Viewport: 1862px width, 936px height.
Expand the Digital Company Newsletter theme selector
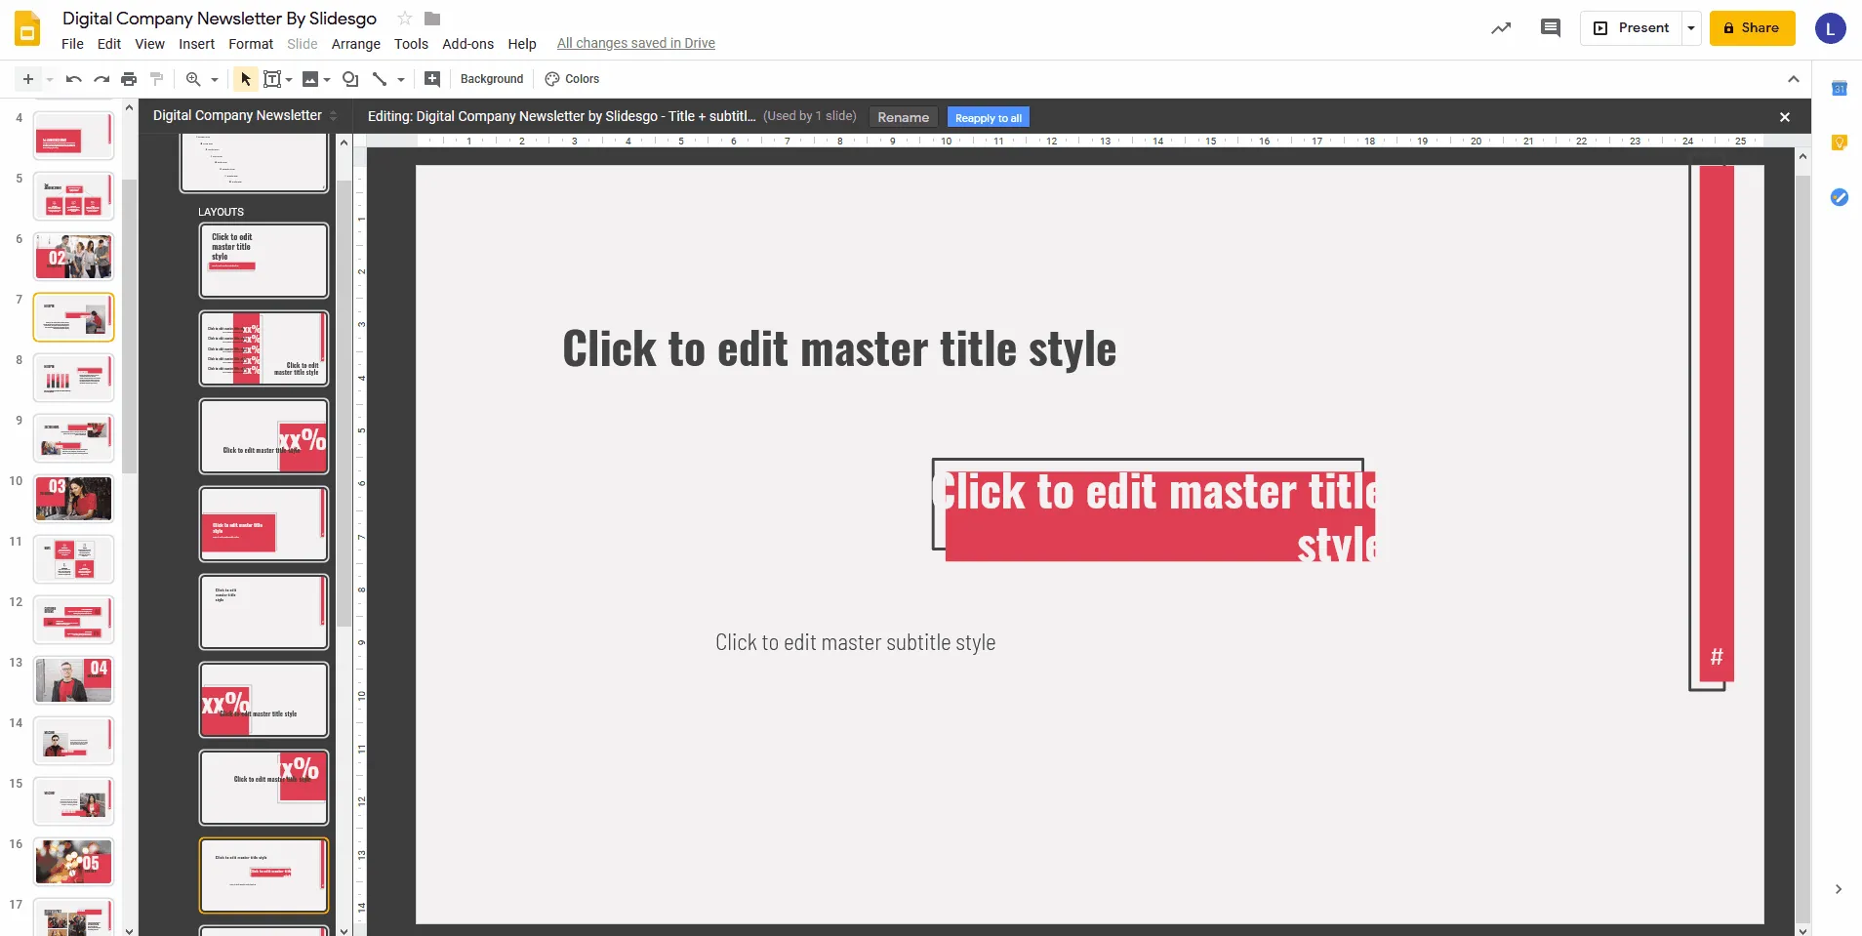tap(333, 116)
